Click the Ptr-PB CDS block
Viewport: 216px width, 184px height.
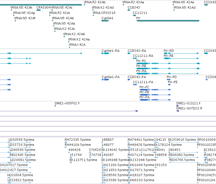144,95
